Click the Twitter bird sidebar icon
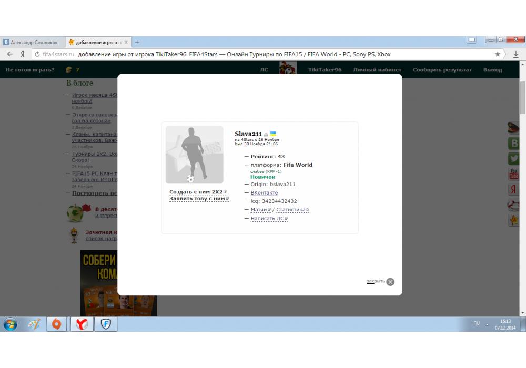The height and width of the screenshot is (368, 526). (513, 158)
